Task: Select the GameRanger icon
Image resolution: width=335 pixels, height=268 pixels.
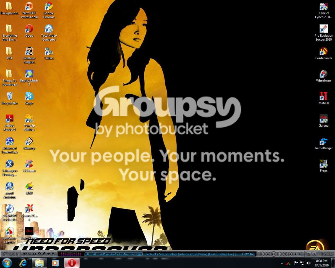Action: click(324, 144)
